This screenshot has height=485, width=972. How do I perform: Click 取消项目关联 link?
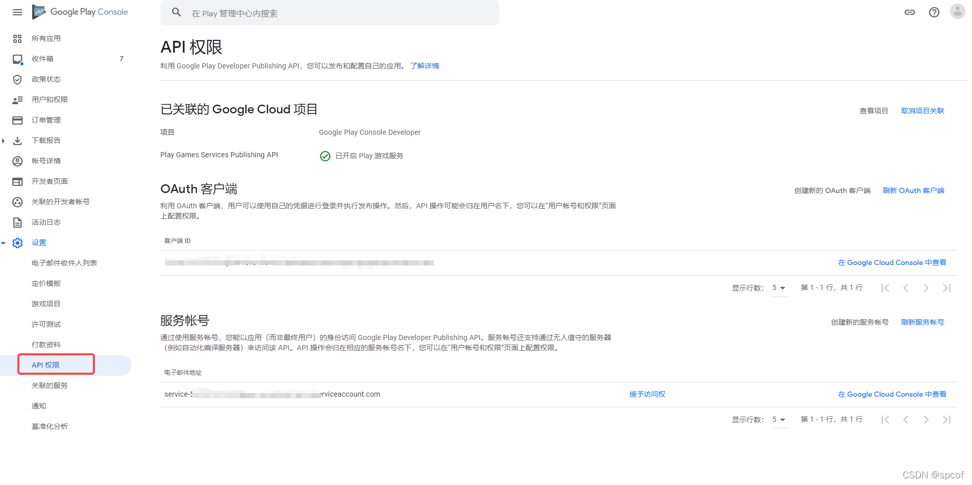coord(922,111)
